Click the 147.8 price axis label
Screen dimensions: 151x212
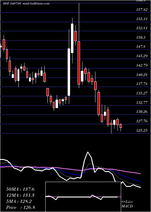click(x=141, y=47)
